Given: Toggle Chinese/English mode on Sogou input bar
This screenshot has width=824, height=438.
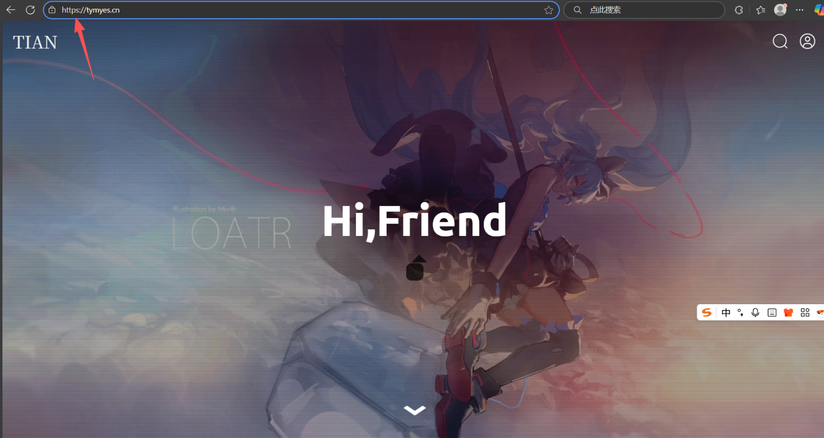Looking at the screenshot, I should point(726,312).
